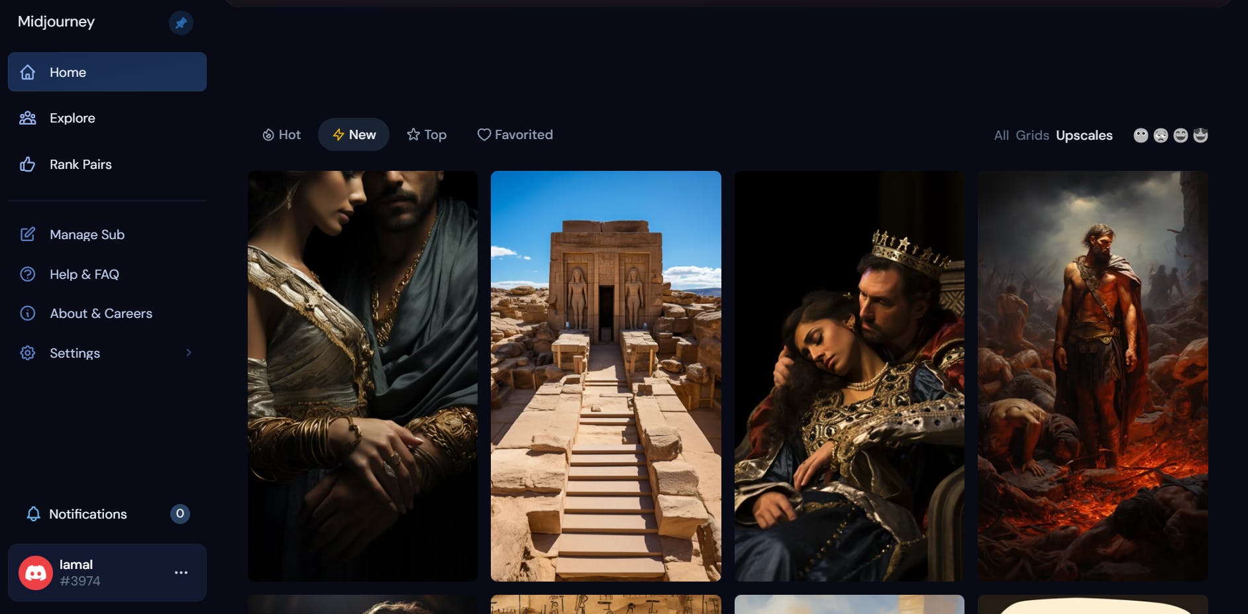This screenshot has width=1248, height=614.
Task: Open the warrior on fiery battlefield image
Action: click(1093, 376)
